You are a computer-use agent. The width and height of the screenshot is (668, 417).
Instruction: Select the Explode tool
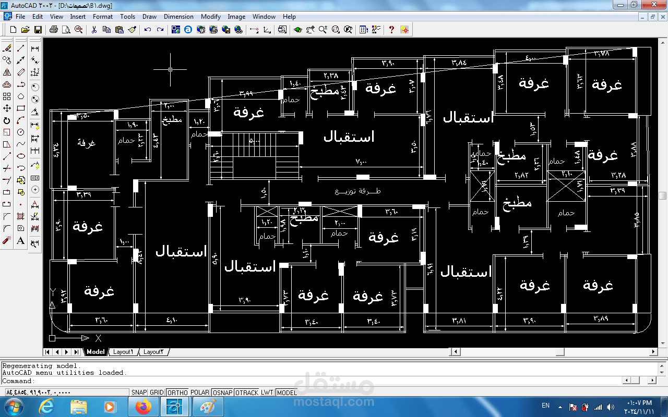tap(7, 240)
